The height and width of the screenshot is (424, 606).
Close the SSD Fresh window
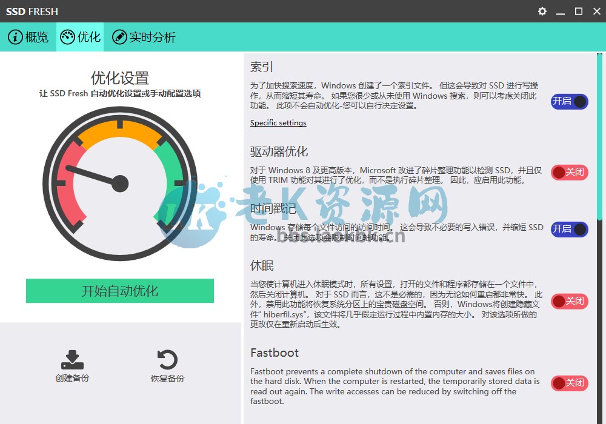pyautogui.click(x=596, y=12)
